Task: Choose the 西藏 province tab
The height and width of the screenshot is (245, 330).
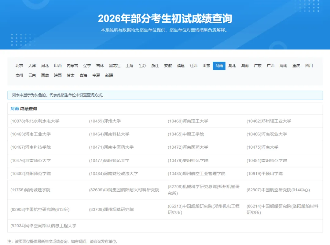Action: (45, 75)
